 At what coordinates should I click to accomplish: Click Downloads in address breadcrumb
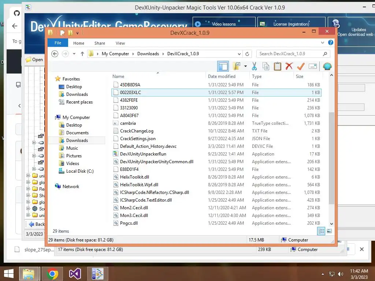148,54
